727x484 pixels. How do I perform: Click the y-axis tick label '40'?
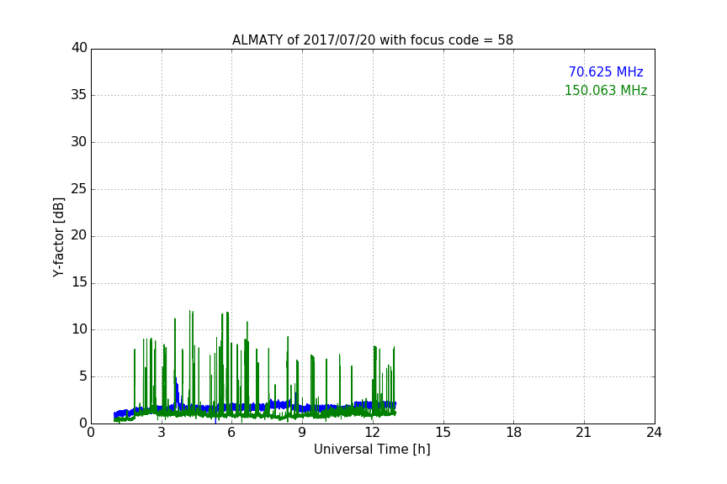coord(79,48)
